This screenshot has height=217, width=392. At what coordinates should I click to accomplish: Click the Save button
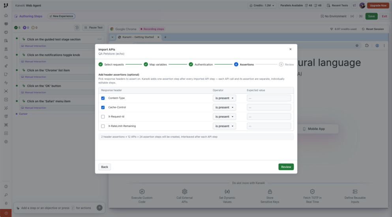click(x=371, y=16)
